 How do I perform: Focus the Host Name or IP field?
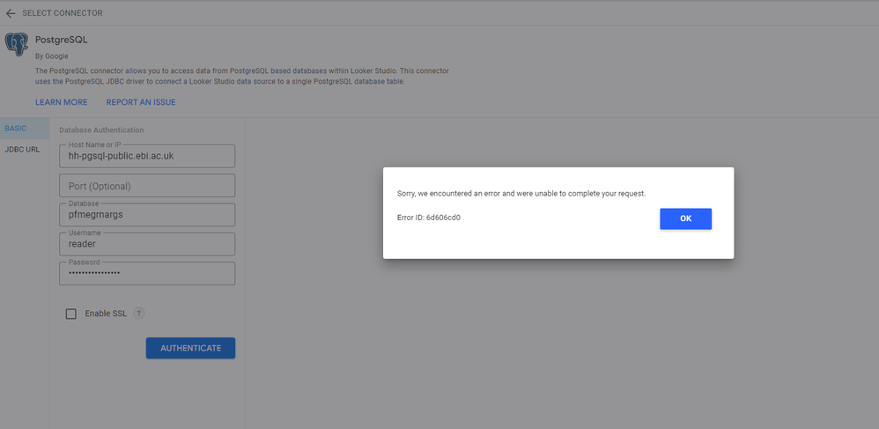coord(147,157)
